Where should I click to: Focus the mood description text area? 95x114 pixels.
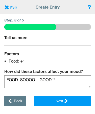tap(47, 82)
